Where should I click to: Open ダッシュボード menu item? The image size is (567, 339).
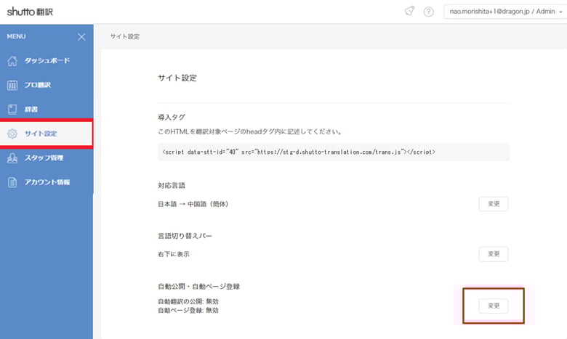tap(47, 61)
